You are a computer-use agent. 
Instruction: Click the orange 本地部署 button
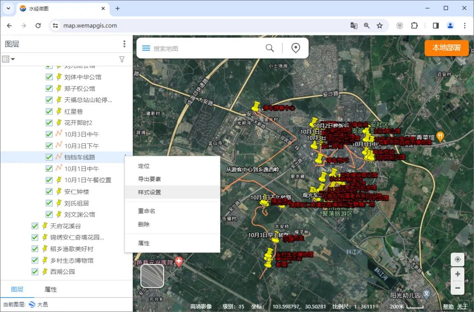coord(446,48)
